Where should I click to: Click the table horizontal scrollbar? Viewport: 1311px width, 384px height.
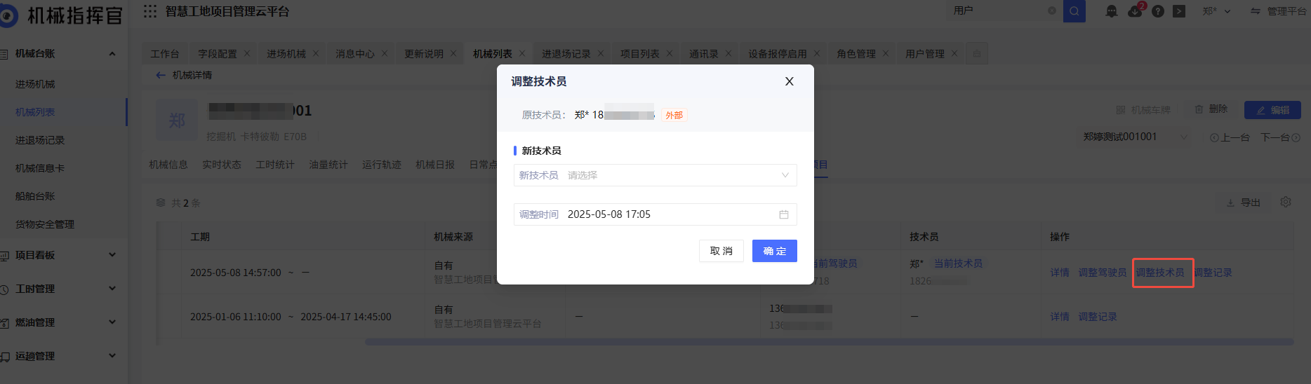[828, 342]
